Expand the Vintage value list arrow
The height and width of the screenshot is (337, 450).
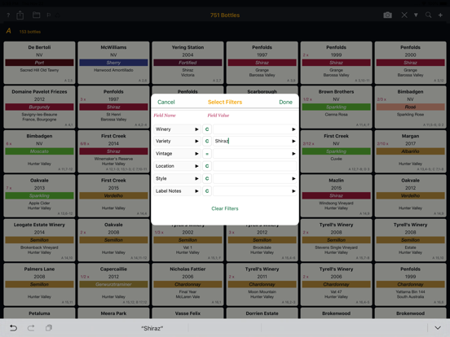293,154
